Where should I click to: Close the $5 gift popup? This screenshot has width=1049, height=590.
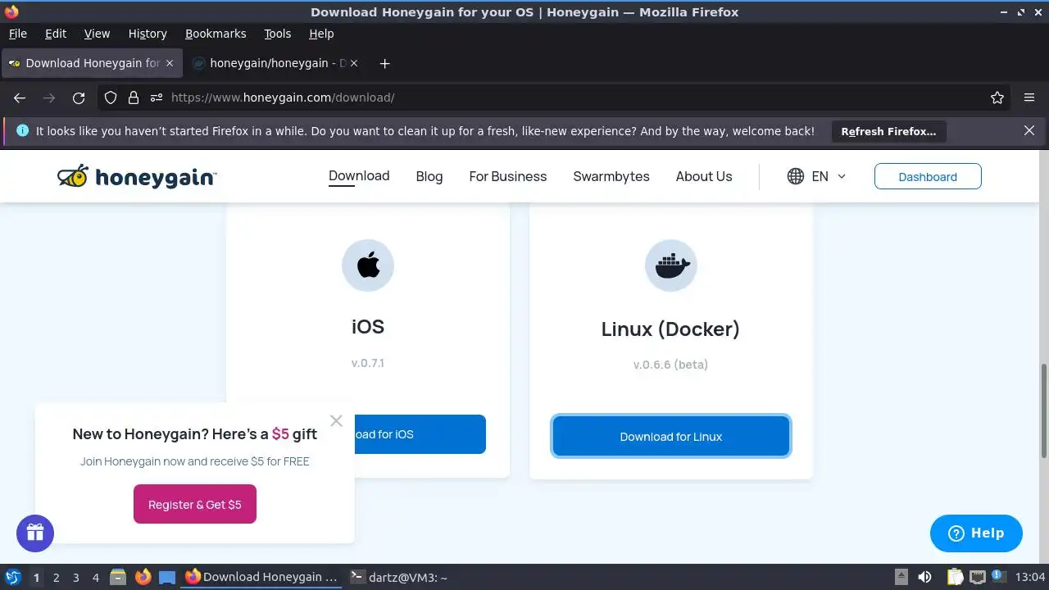coord(336,420)
